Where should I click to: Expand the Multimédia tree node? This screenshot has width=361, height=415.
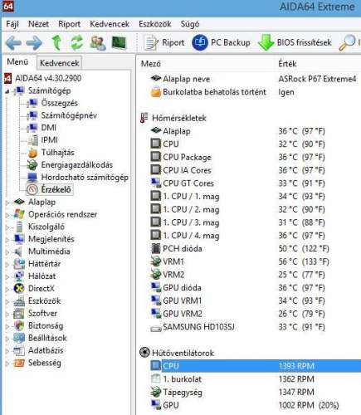pos(7,252)
